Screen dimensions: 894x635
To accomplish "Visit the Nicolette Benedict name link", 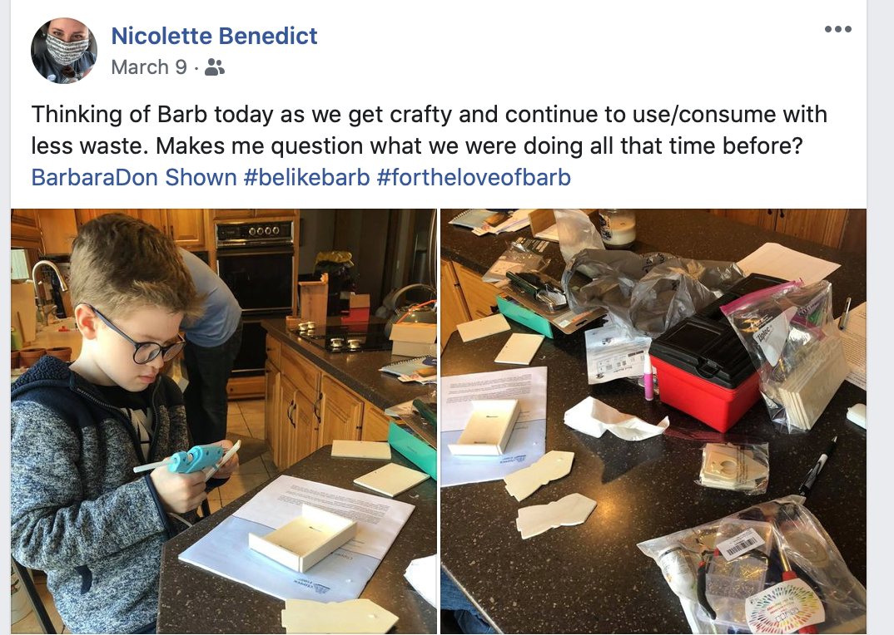I will tap(214, 36).
